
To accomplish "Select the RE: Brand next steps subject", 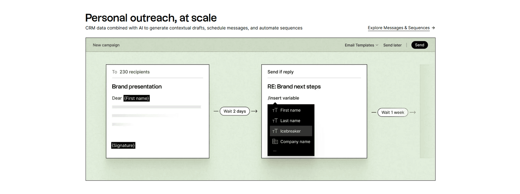I will [x=294, y=87].
